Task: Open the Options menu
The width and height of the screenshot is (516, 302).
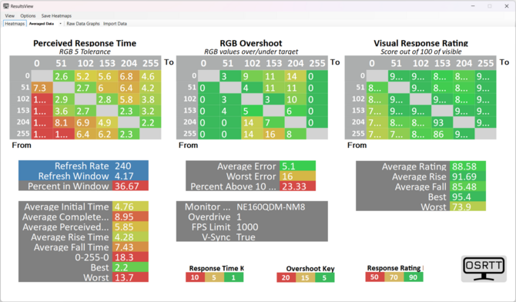Action: (x=28, y=16)
